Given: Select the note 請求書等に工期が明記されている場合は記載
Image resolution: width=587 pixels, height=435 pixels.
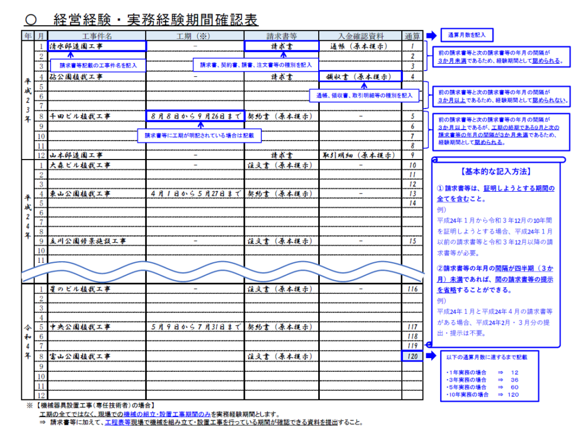Looking at the screenshot, I should point(199,135).
